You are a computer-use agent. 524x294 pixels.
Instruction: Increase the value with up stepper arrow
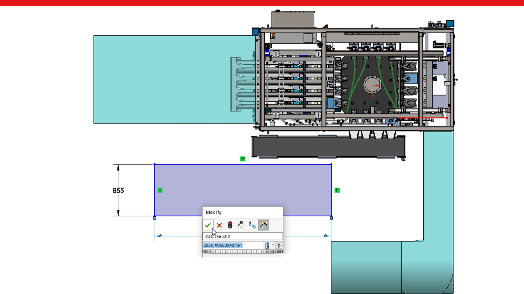click(279, 244)
